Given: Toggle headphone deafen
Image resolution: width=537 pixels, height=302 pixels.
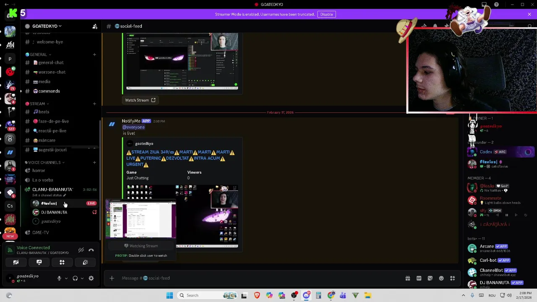Looking at the screenshot, I should point(75,278).
